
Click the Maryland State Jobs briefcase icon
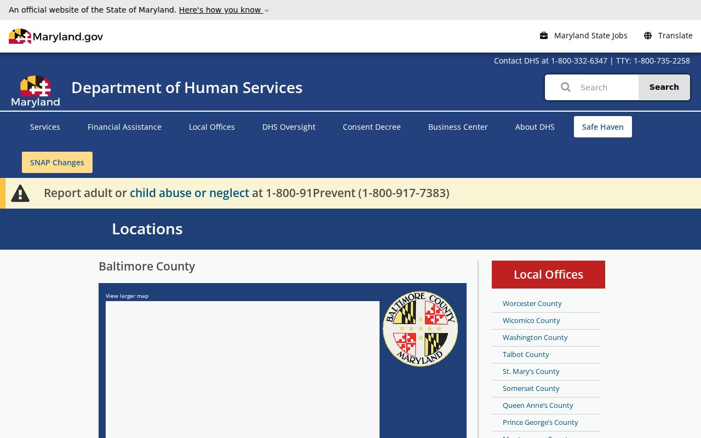point(544,36)
